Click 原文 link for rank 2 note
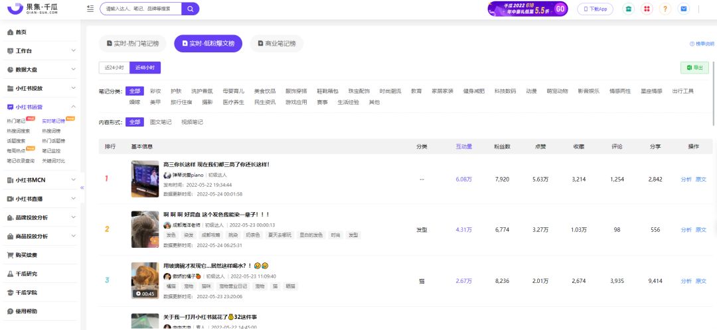Screen dimensions: 717x330 (x=700, y=229)
